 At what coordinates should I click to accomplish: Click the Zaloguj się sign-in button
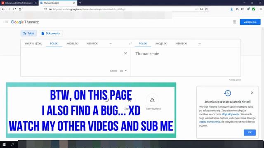(x=250, y=22)
